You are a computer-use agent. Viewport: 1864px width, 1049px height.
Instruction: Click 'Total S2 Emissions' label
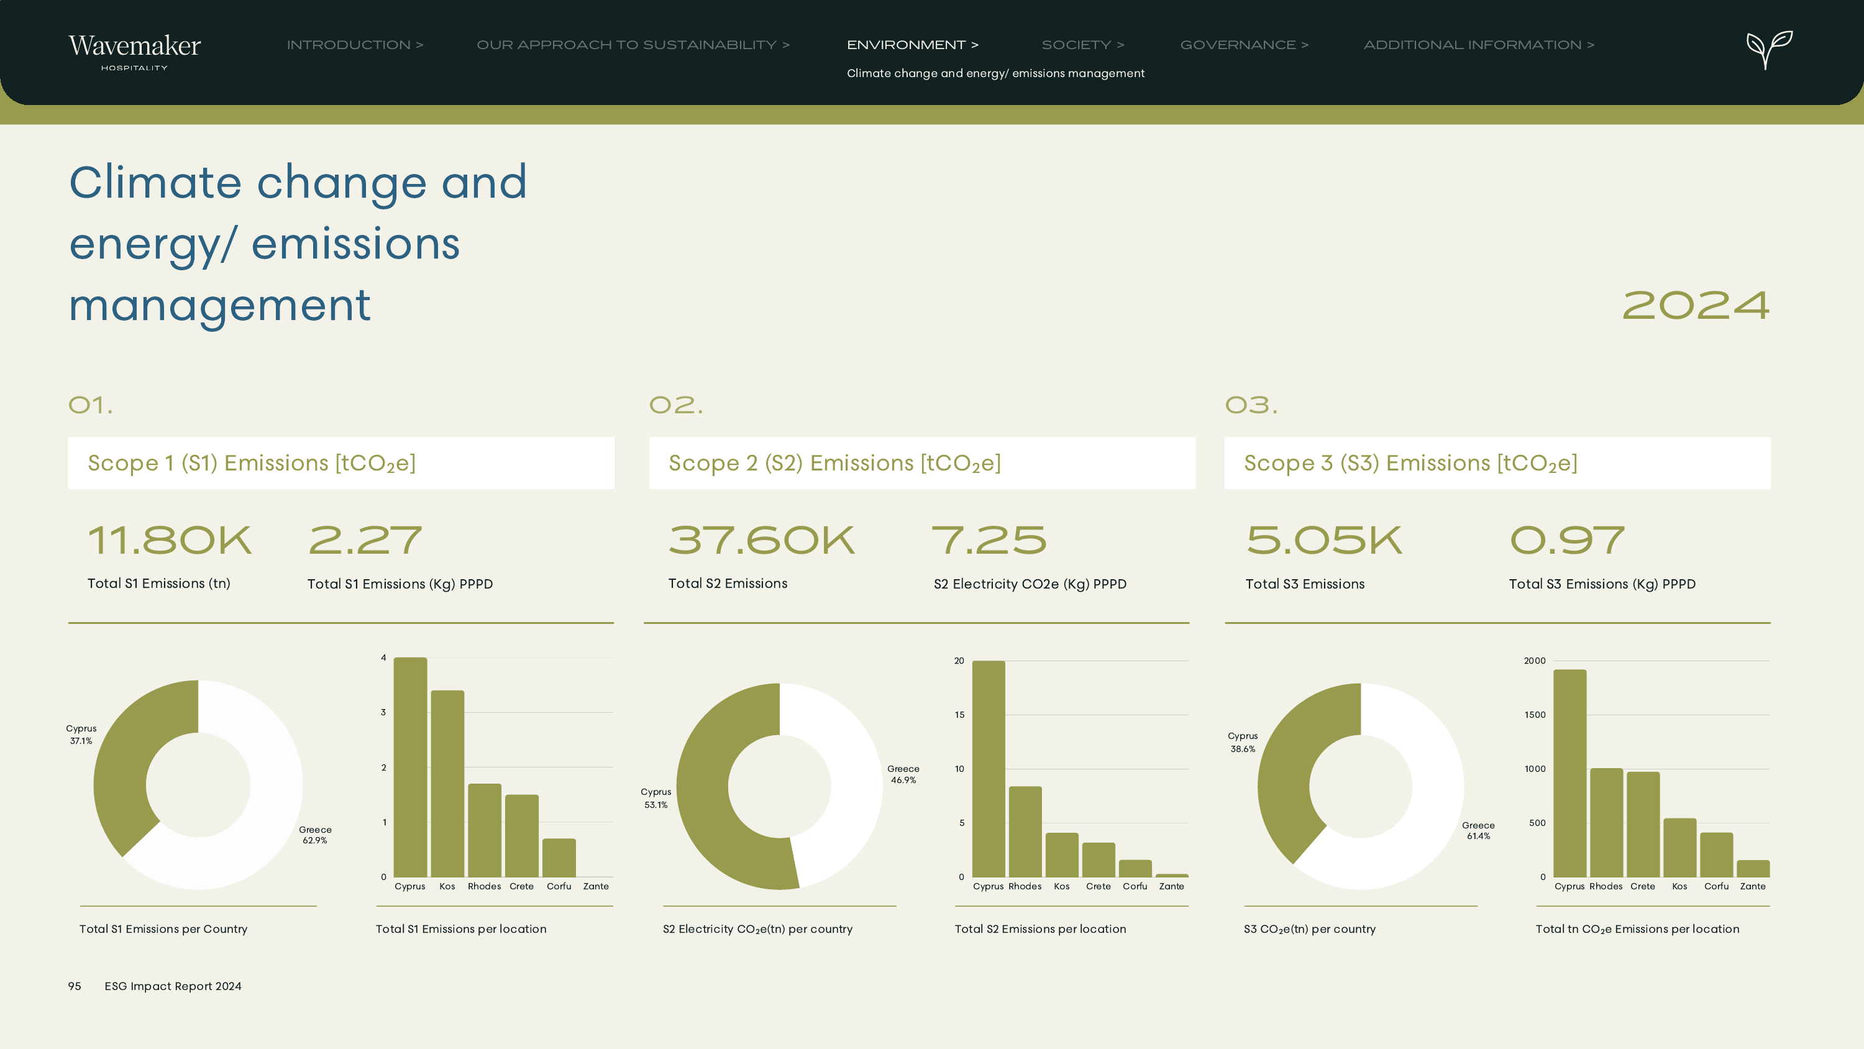(x=727, y=584)
